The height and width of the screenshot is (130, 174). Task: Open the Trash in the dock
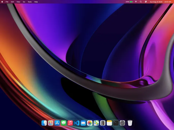pyautogui.click(x=130, y=123)
